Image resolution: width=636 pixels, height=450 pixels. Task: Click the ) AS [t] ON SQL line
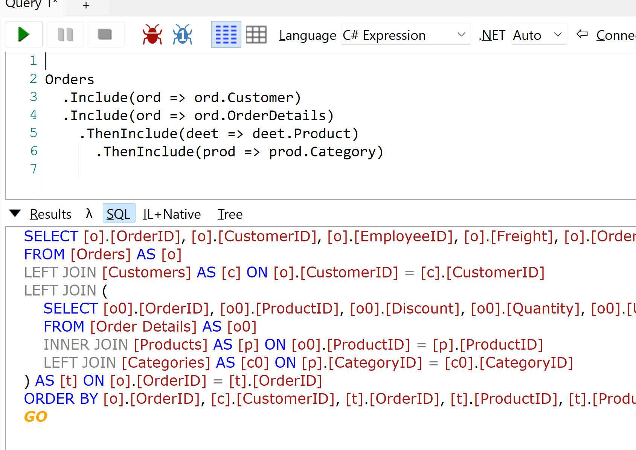173,381
